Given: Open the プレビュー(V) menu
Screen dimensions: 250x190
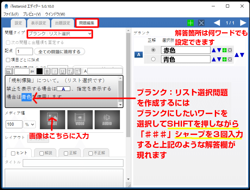Looking at the screenshot, I should tap(32, 14).
